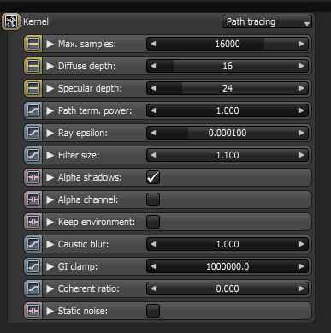Screen dimensions: 331x333
Task: Expand the Caustic blur disclosure triangle
Action: [x=50, y=244]
